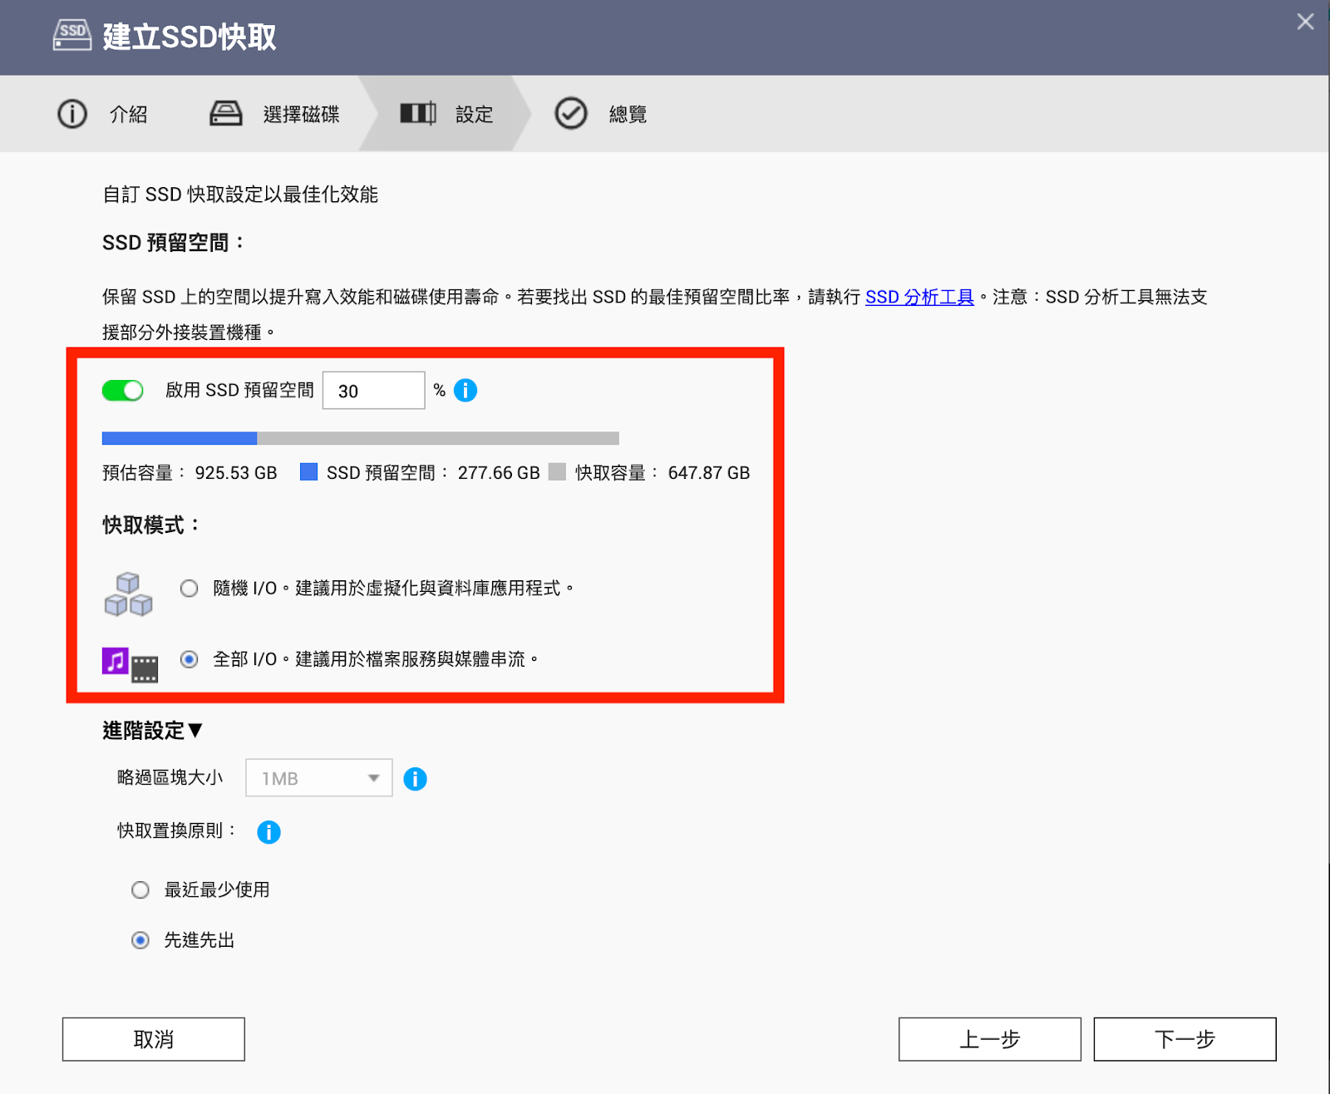Choose 最近最少使用 replacement policy

click(x=140, y=890)
